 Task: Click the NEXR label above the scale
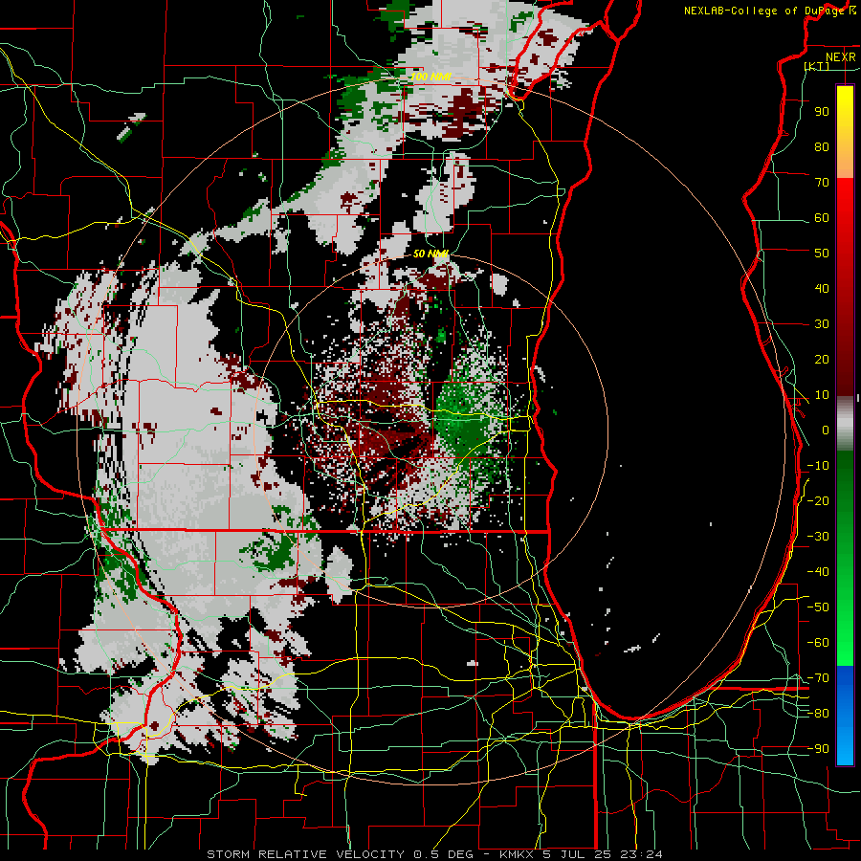[841, 57]
